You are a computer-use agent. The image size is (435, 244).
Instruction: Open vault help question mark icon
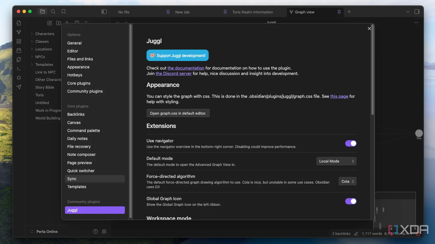pyautogui.click(x=95, y=231)
